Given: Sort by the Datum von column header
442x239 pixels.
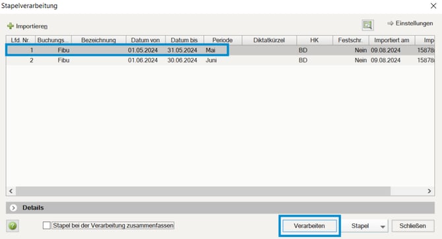Looking at the screenshot, I should (x=145, y=40).
